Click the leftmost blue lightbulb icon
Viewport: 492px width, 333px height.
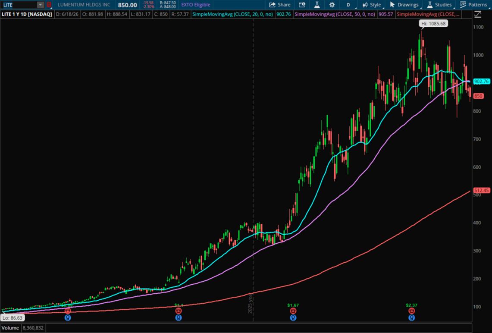click(68, 317)
